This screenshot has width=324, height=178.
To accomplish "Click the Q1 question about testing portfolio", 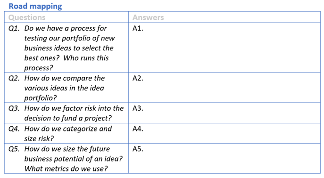I will coord(69,48).
